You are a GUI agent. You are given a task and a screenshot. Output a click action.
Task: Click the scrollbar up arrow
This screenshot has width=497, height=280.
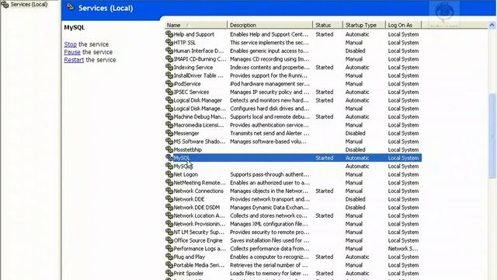point(492,25)
